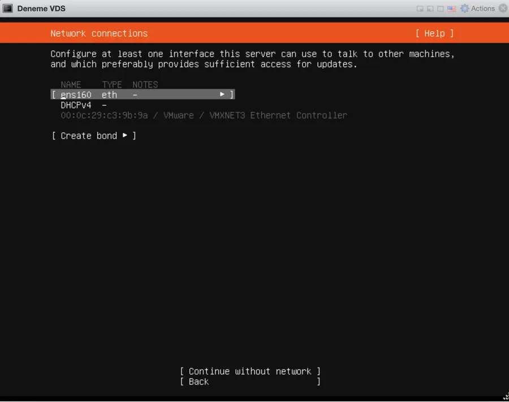Expand the Create bond arrow
This screenshot has width=509, height=402.
[124, 135]
